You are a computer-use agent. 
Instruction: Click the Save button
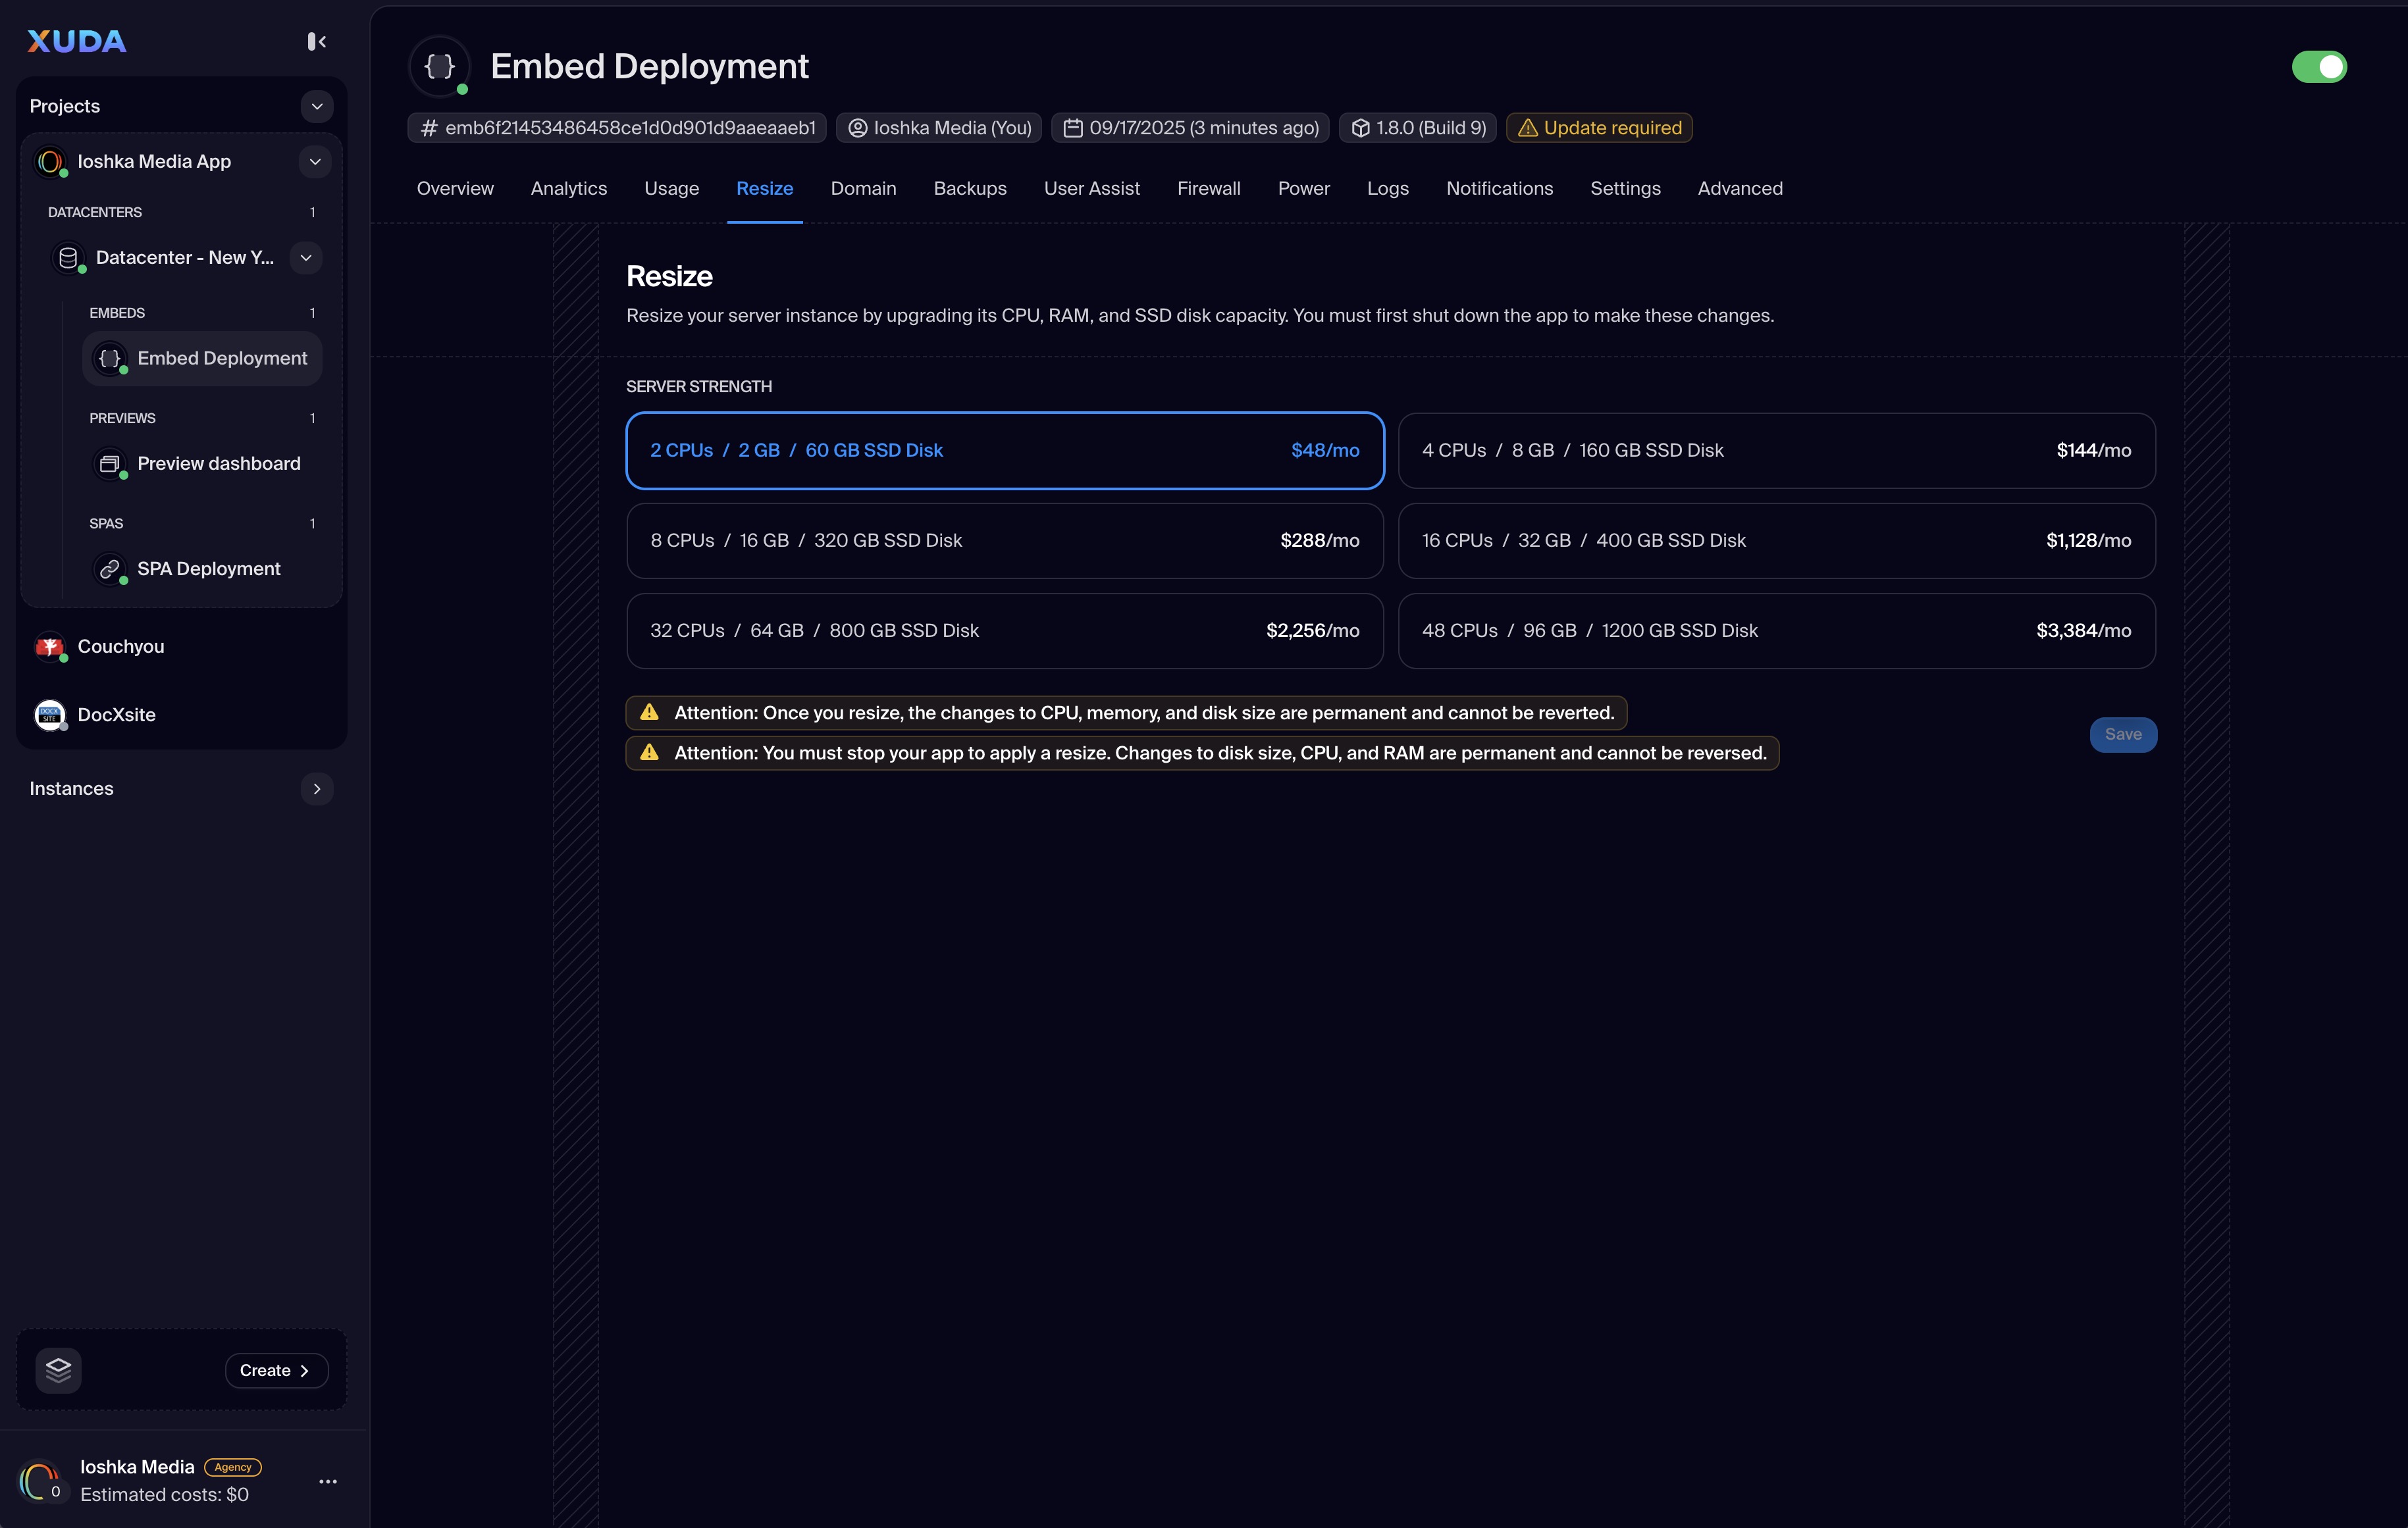tap(2123, 734)
